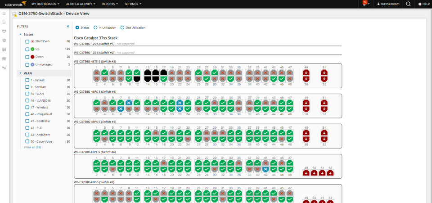Expand the notifications dropdown arrow

tap(369, 5)
